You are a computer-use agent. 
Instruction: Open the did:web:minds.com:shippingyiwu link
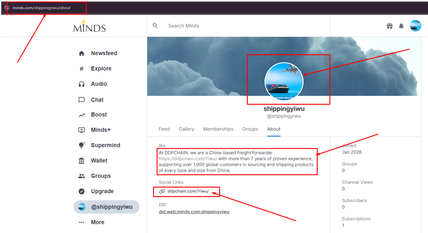pyautogui.click(x=194, y=212)
